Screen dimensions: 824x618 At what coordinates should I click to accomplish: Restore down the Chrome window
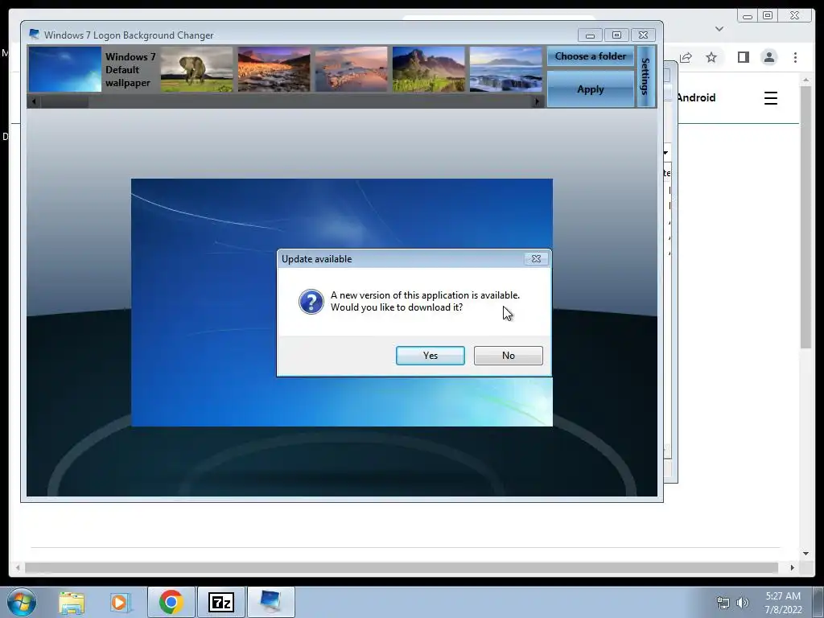[768, 16]
